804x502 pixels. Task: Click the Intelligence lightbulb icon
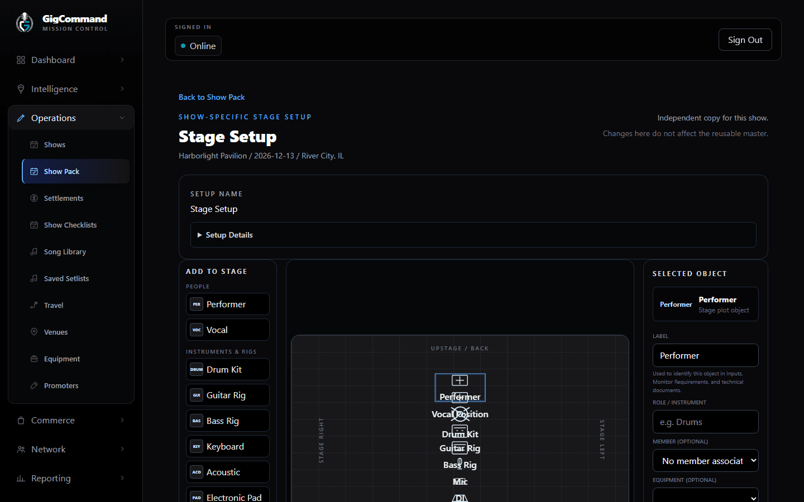(x=21, y=89)
